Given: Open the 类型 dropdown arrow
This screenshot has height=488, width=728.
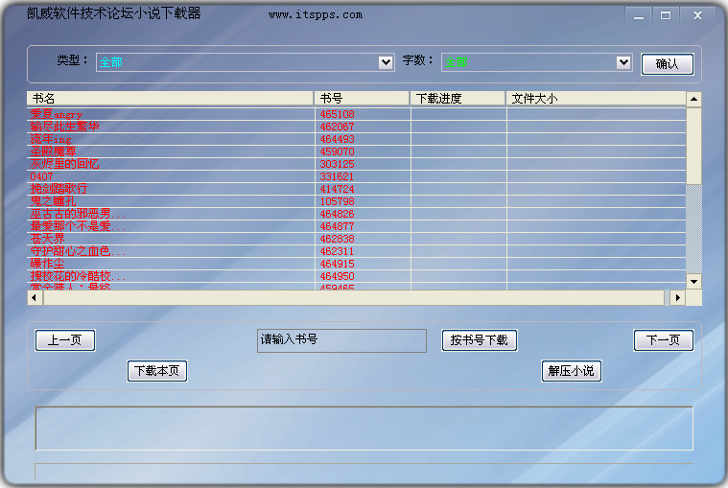Looking at the screenshot, I should (386, 62).
